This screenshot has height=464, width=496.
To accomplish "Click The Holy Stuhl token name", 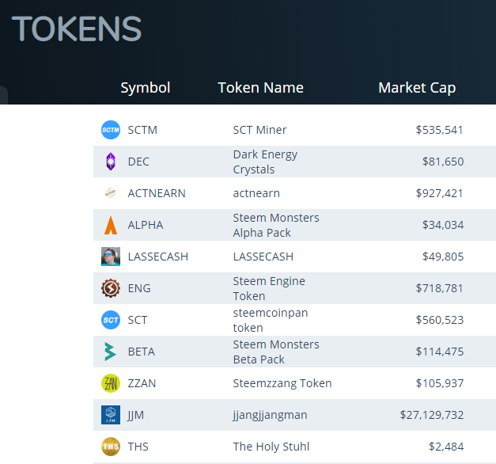I will 271,447.
